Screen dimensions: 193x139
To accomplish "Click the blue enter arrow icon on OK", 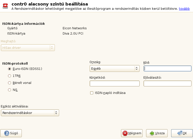I will click(x=179, y=133).
